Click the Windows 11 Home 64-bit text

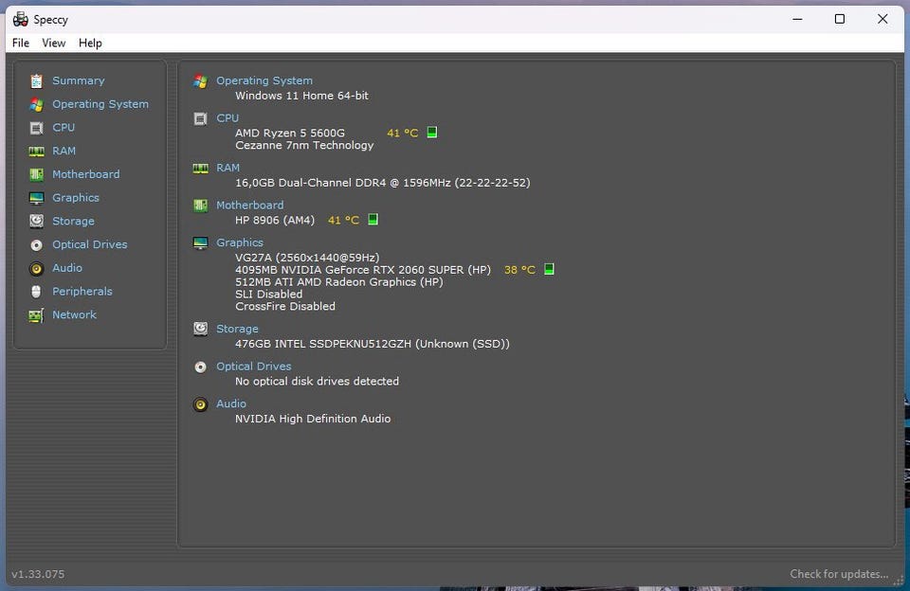(301, 96)
